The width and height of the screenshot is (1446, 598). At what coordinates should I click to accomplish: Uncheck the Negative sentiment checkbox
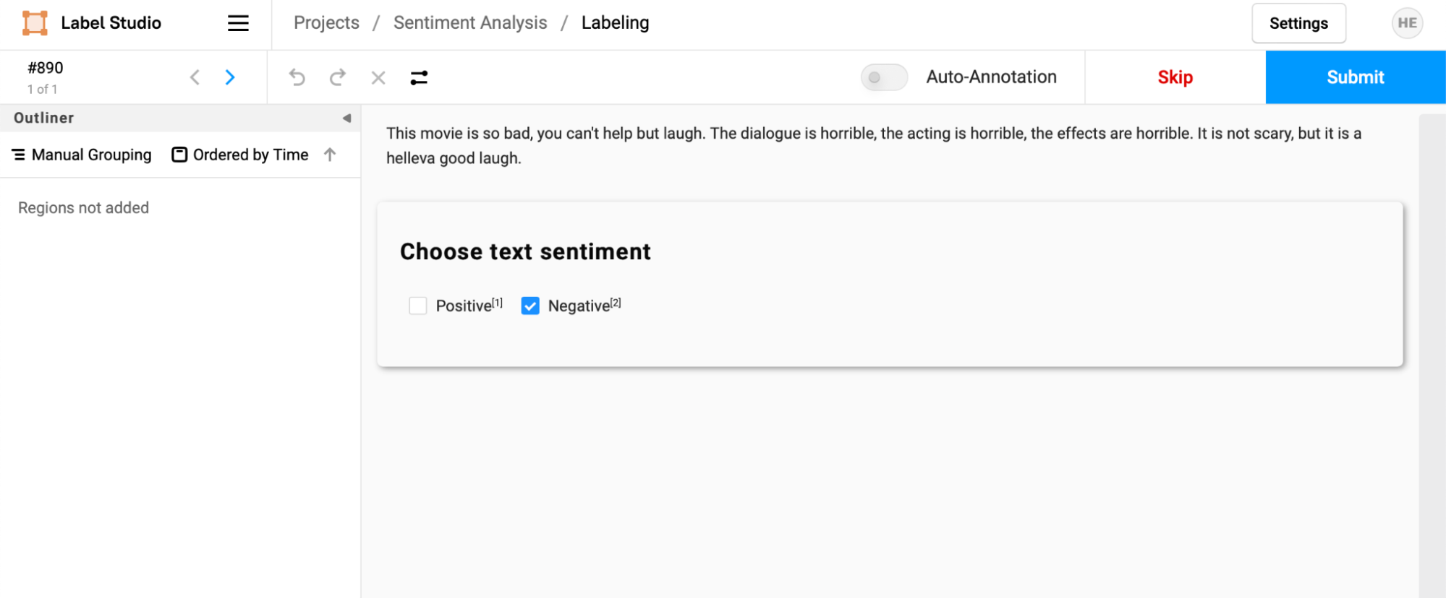click(530, 305)
